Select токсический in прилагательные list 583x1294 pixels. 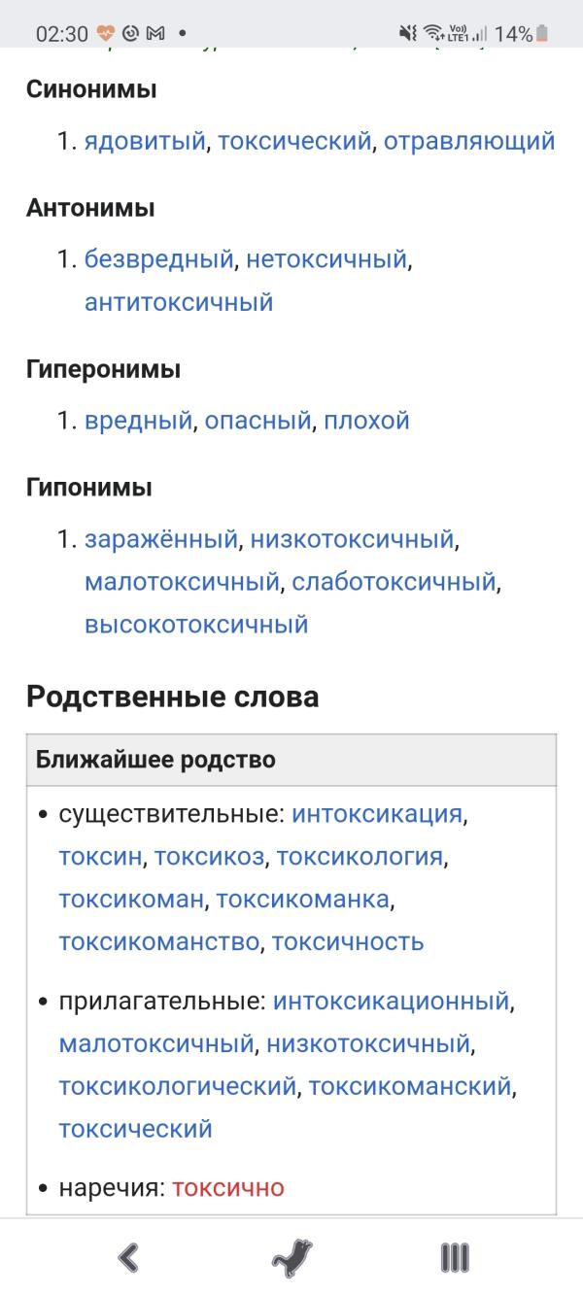click(135, 1129)
